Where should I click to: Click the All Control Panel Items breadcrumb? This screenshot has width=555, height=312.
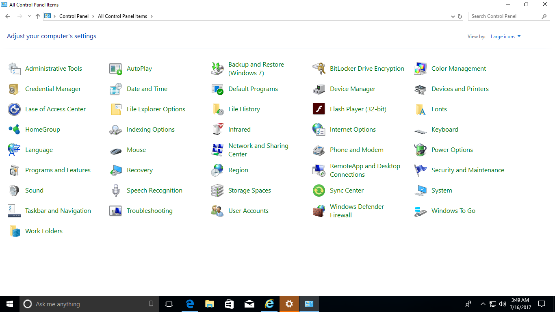point(122,16)
